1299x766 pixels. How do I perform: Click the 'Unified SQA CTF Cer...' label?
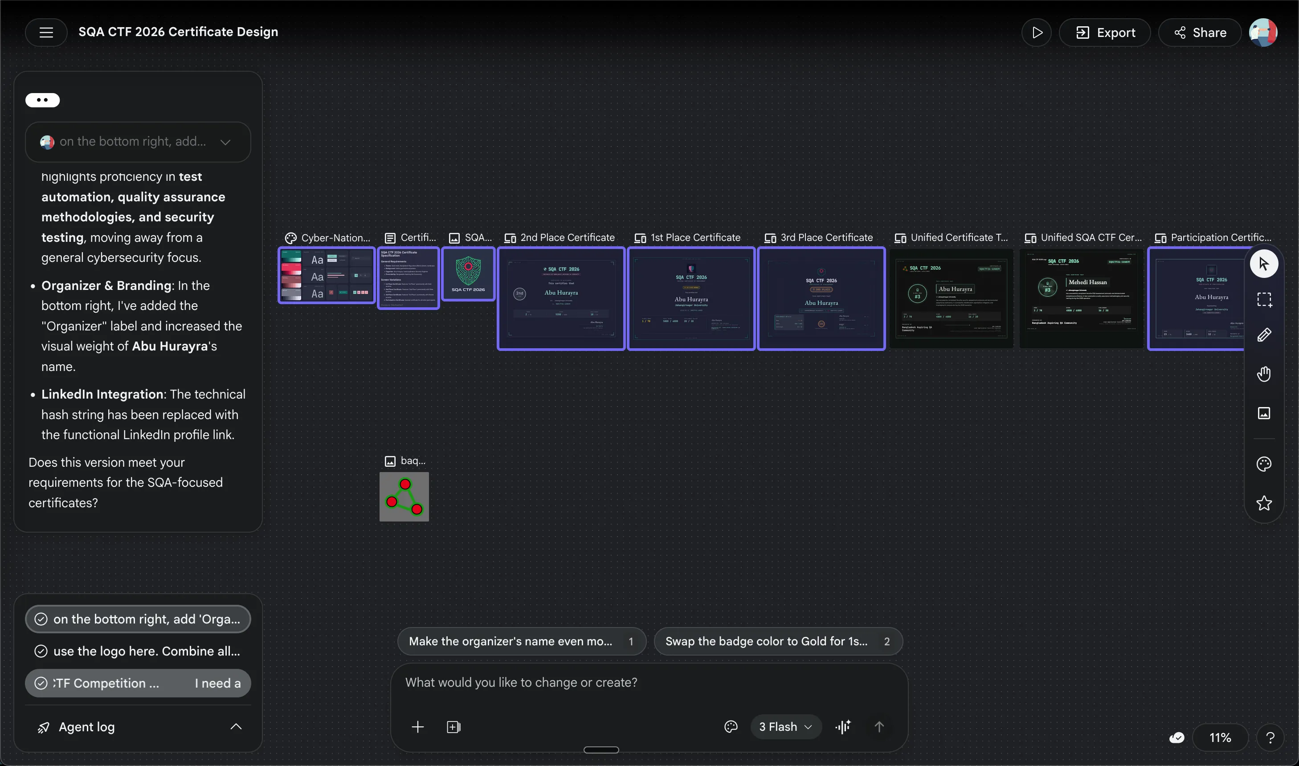pos(1091,237)
